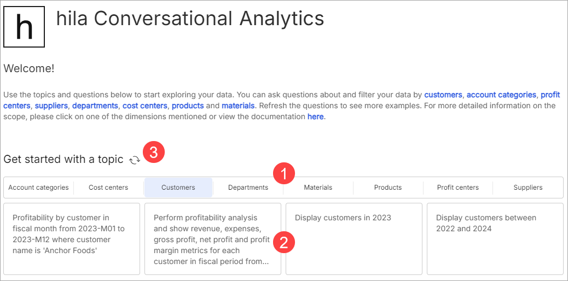
Task: Open the documentation 'here' link
Action: [315, 117]
